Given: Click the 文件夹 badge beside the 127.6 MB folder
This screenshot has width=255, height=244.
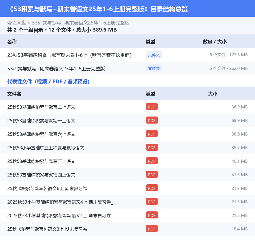Looking at the screenshot, I should point(154,55).
